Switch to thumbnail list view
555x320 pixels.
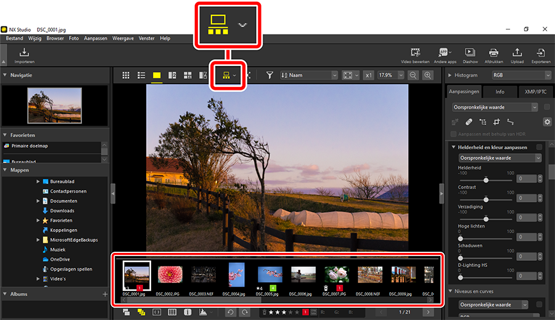click(x=141, y=75)
